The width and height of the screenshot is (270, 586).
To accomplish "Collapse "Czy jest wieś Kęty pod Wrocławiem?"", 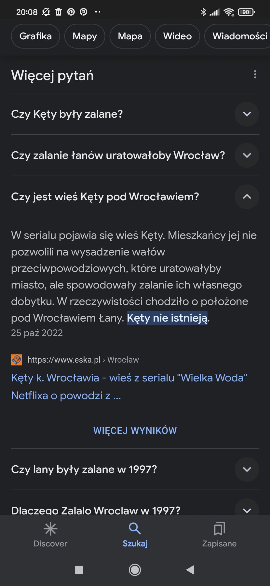I will (x=247, y=197).
